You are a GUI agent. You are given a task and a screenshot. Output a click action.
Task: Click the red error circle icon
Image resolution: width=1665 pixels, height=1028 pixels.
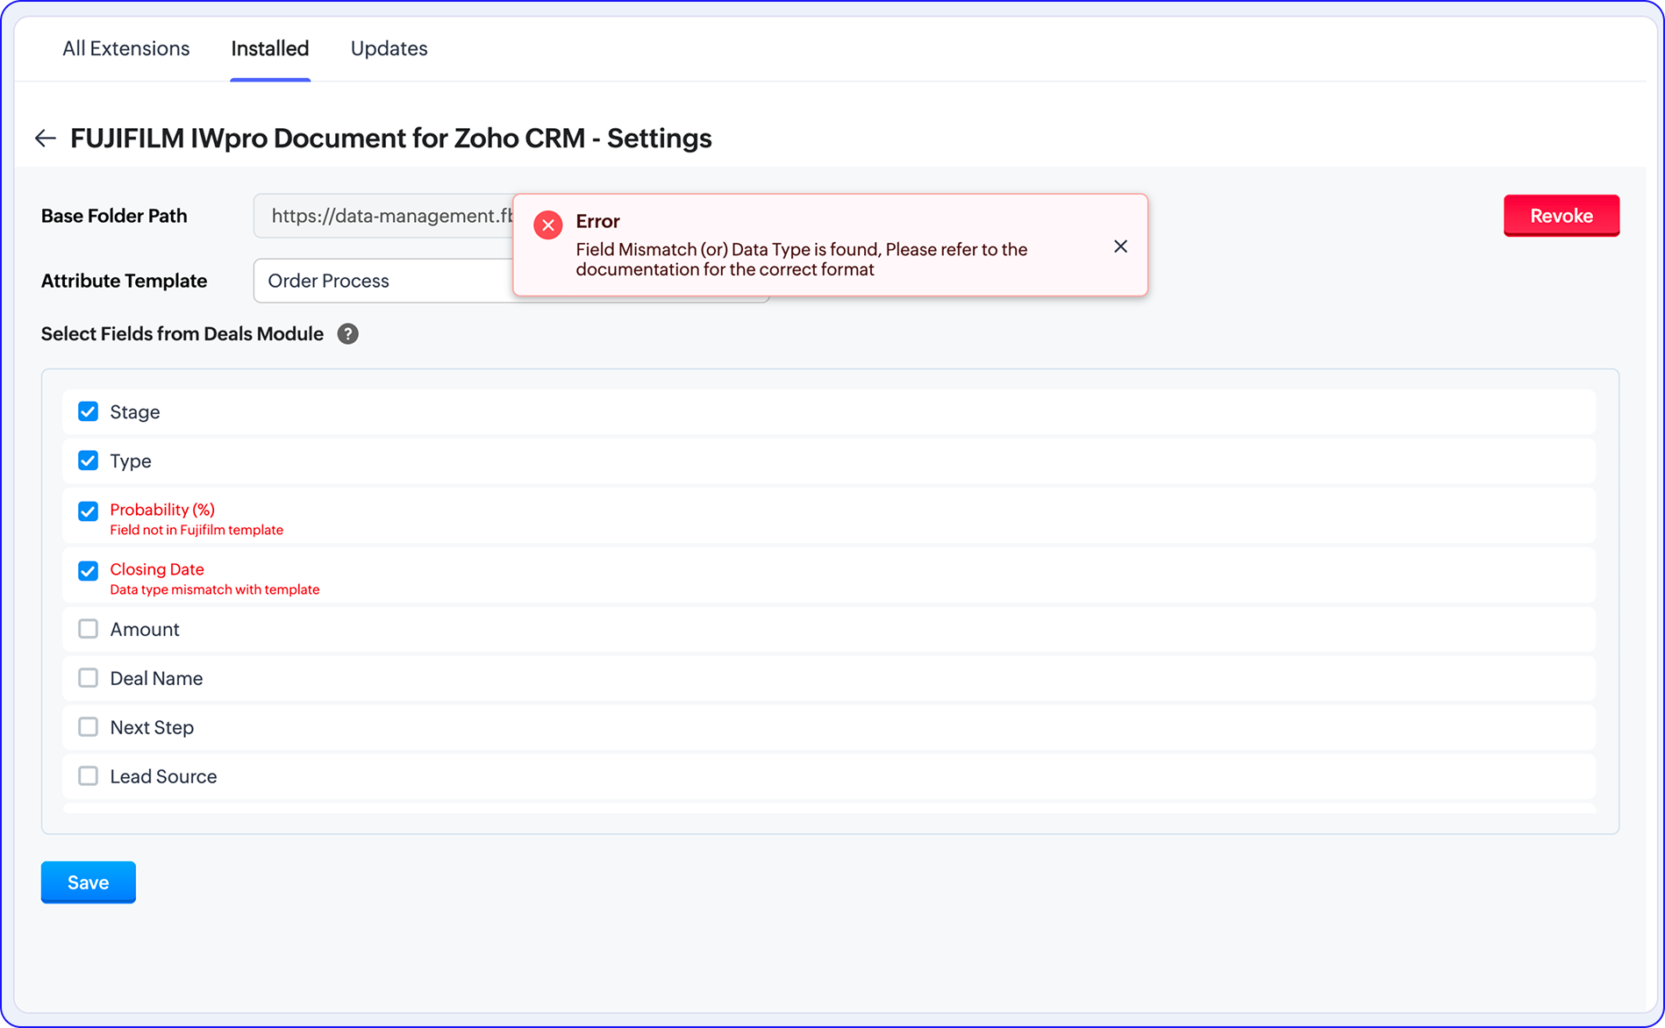pyautogui.click(x=548, y=225)
